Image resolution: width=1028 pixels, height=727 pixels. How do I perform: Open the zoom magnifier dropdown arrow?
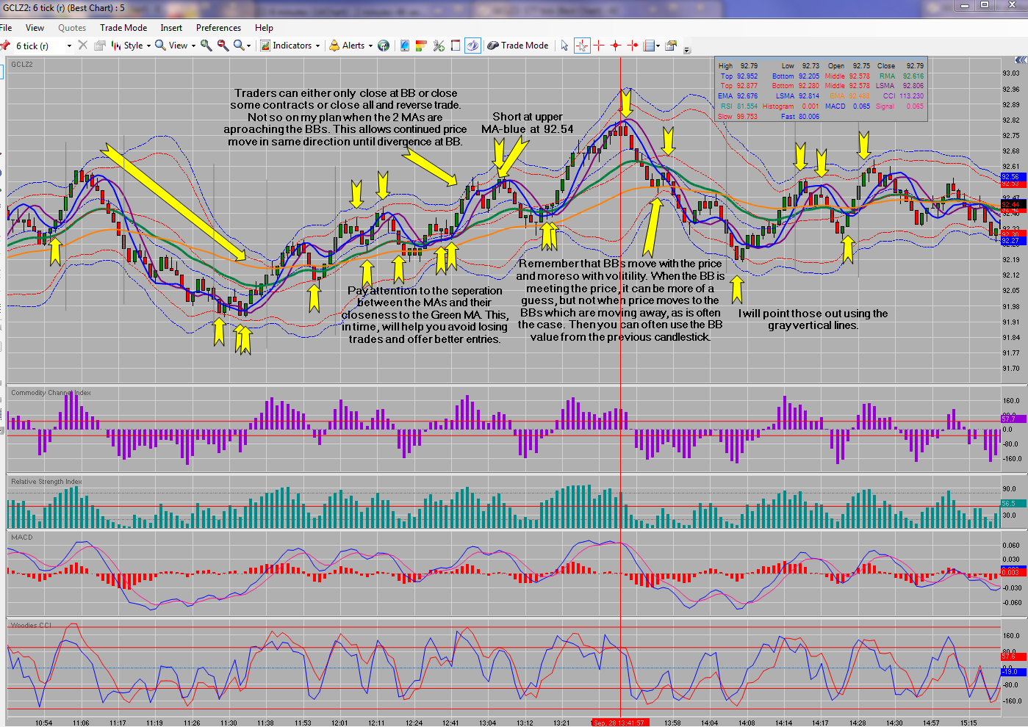pyautogui.click(x=249, y=46)
